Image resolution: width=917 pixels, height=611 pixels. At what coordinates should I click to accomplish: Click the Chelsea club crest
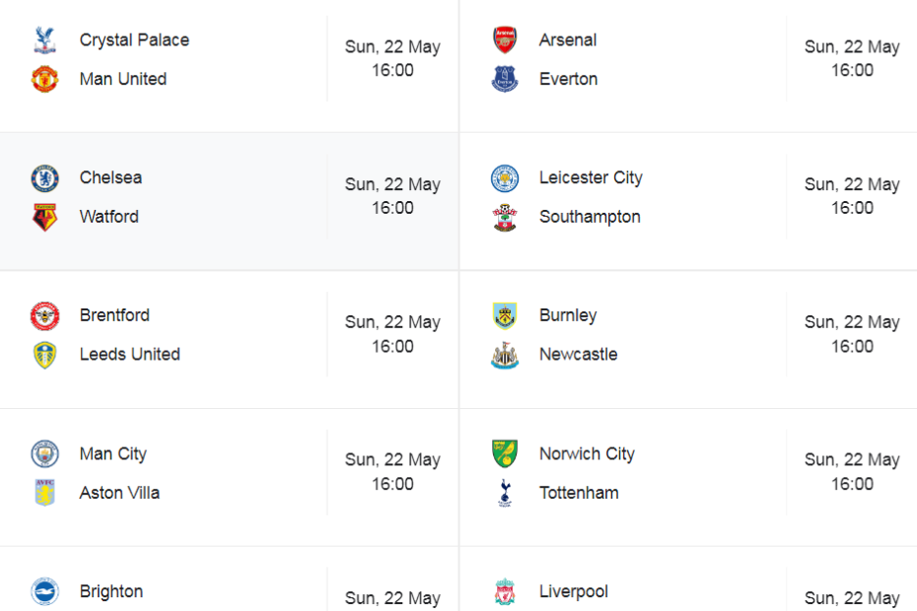click(44, 177)
